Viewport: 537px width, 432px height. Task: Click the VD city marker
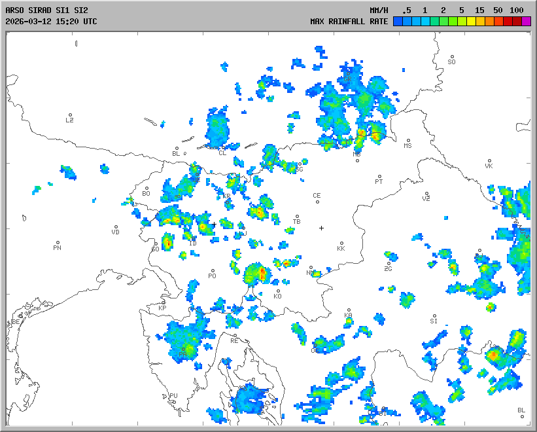116,227
